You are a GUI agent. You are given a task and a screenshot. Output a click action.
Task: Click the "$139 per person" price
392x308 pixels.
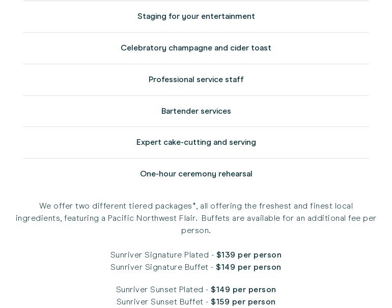click(x=249, y=255)
